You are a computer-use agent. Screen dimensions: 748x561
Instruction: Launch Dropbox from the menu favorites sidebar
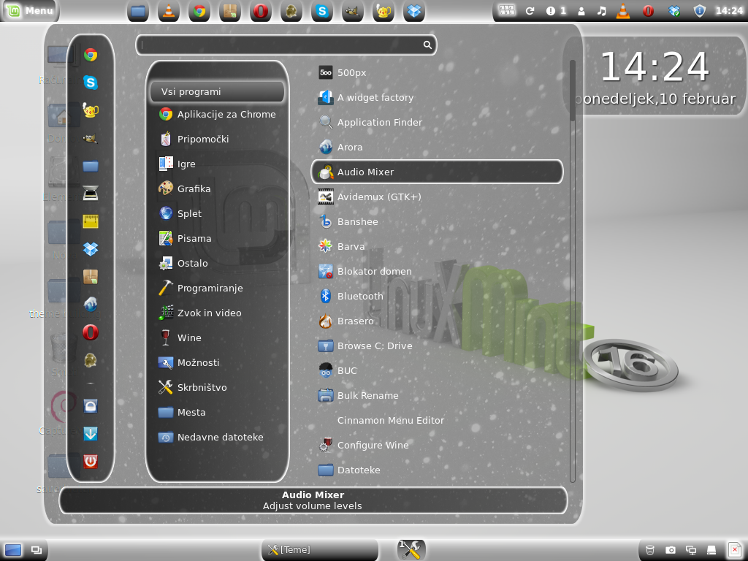(91, 248)
